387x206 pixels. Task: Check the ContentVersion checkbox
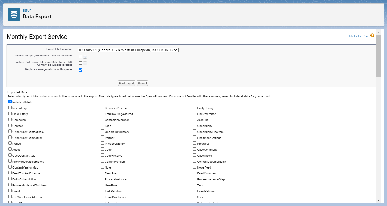(x=102, y=161)
